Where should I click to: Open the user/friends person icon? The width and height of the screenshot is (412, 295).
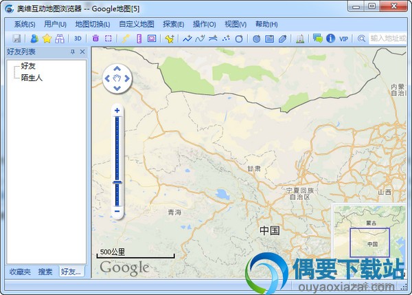pyautogui.click(x=34, y=39)
